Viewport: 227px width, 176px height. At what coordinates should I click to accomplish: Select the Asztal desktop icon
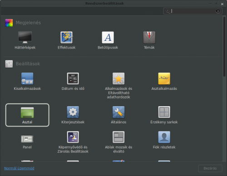tap(27, 112)
